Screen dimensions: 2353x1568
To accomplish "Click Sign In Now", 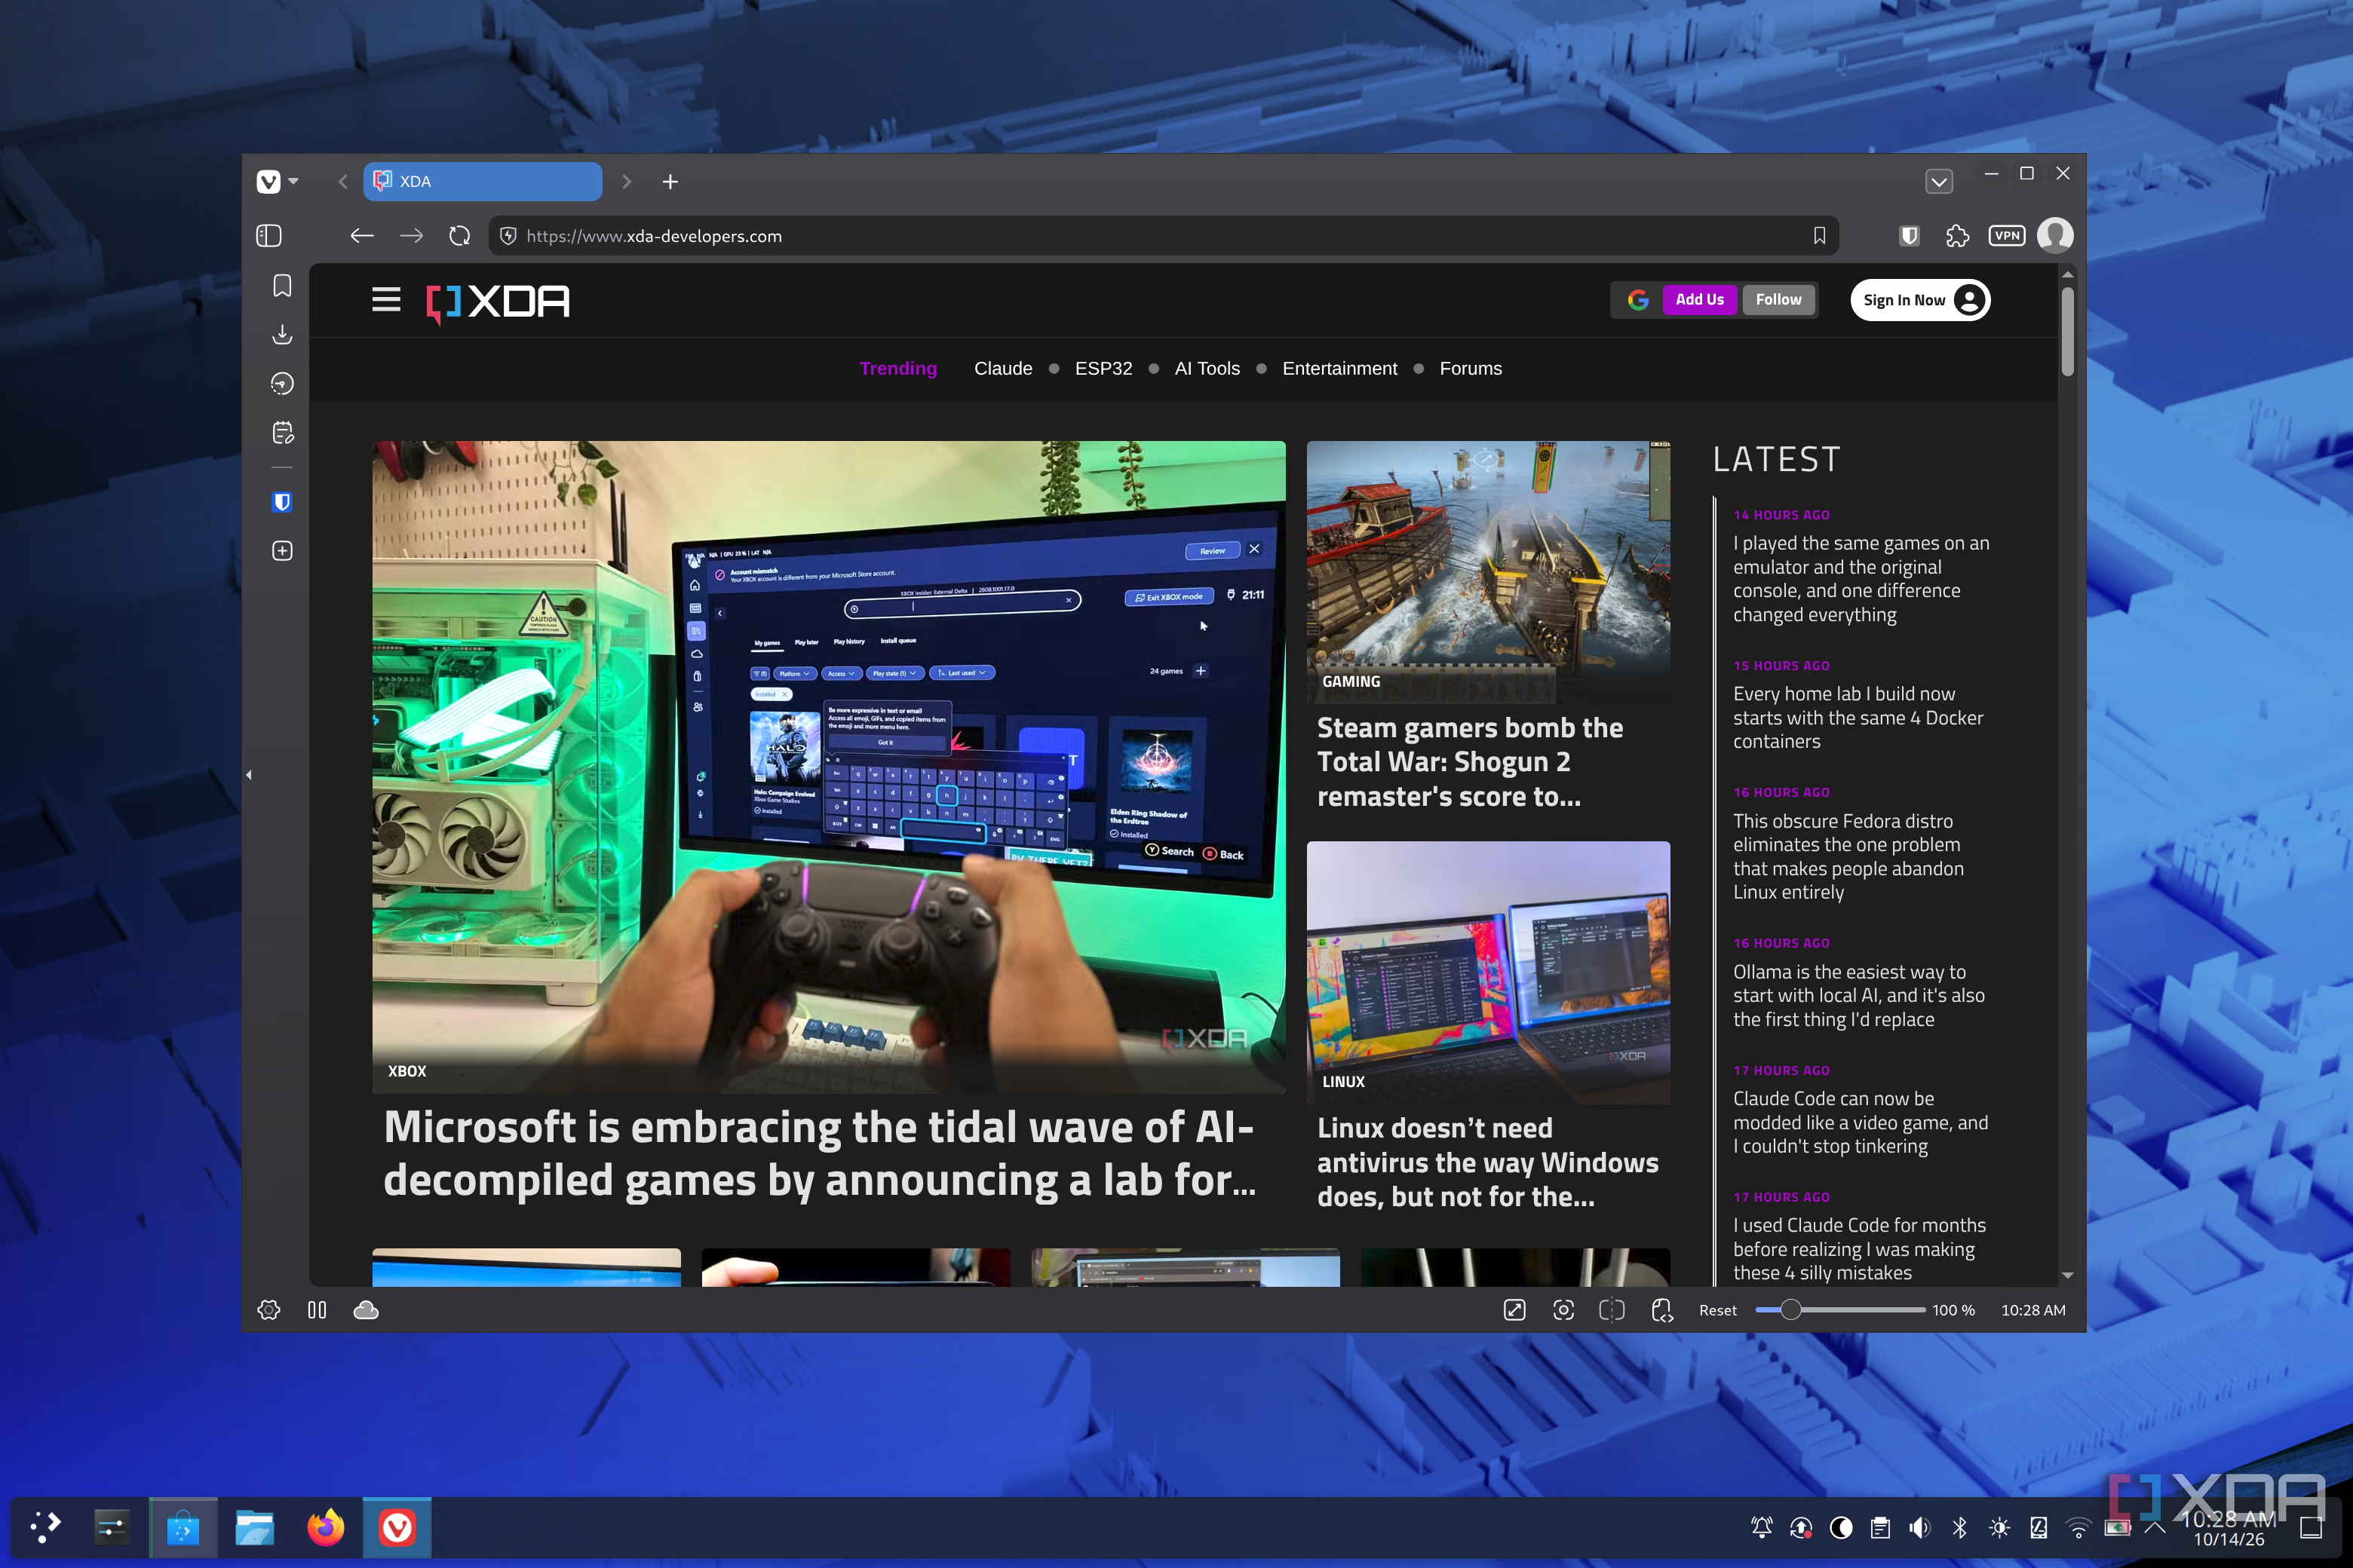I will click(1920, 300).
